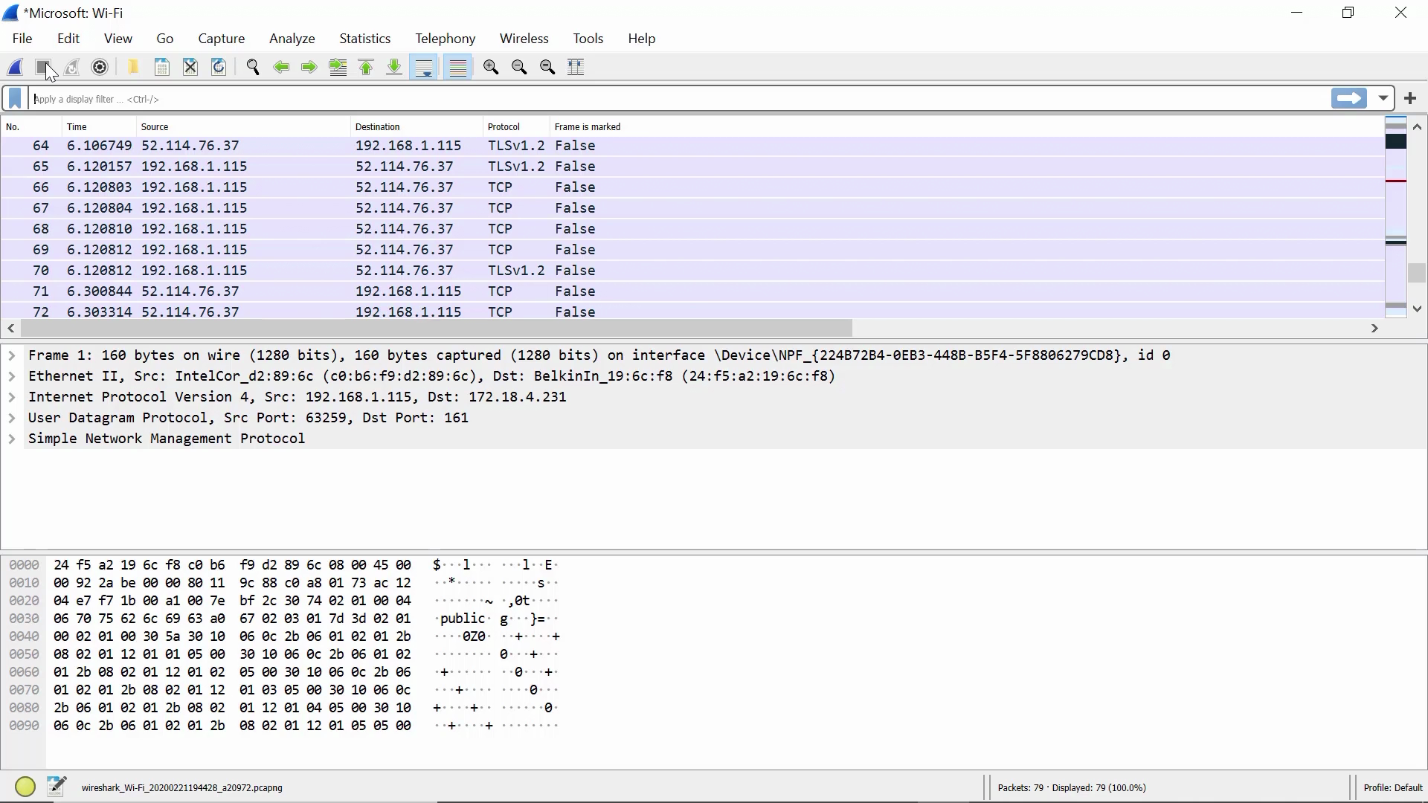1428x803 pixels.
Task: Open the Help menu
Action: click(x=642, y=39)
